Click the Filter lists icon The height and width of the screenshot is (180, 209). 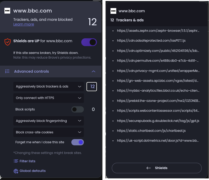pos(16,161)
